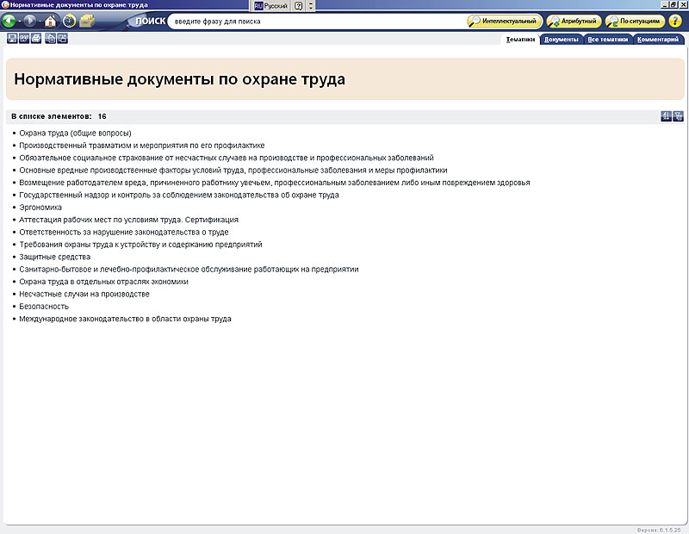Open the Все тематики tab
Image resolution: width=689 pixels, height=534 pixels.
(x=608, y=40)
